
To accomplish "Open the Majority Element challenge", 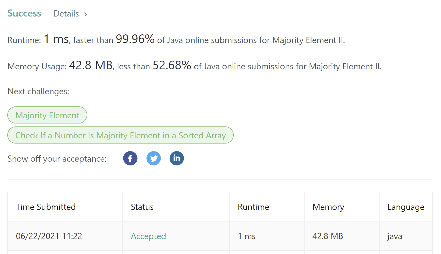I will pos(47,115).
